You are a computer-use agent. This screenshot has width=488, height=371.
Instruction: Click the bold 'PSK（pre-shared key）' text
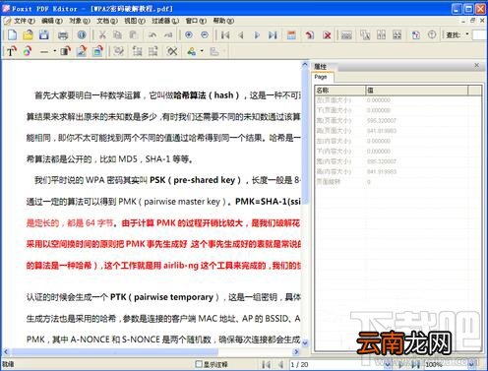click(196, 180)
